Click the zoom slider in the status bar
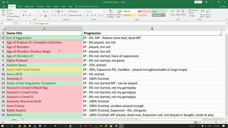 tap(216, 122)
